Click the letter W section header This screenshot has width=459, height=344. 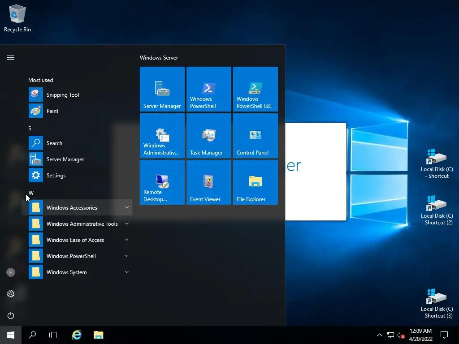[x=31, y=193]
